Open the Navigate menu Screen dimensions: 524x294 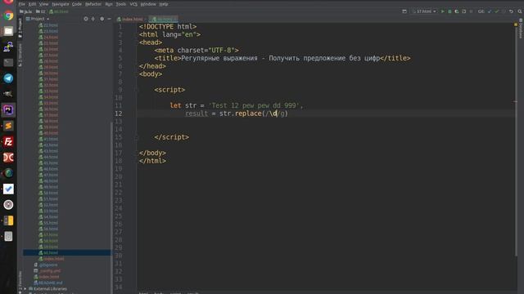pos(61,4)
